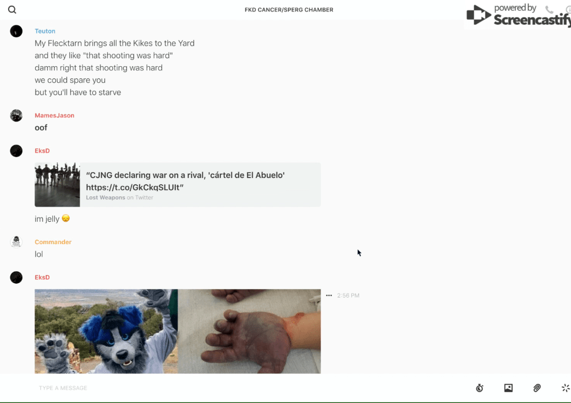Send a ping with the burst icon
The height and width of the screenshot is (403, 571).
click(565, 388)
